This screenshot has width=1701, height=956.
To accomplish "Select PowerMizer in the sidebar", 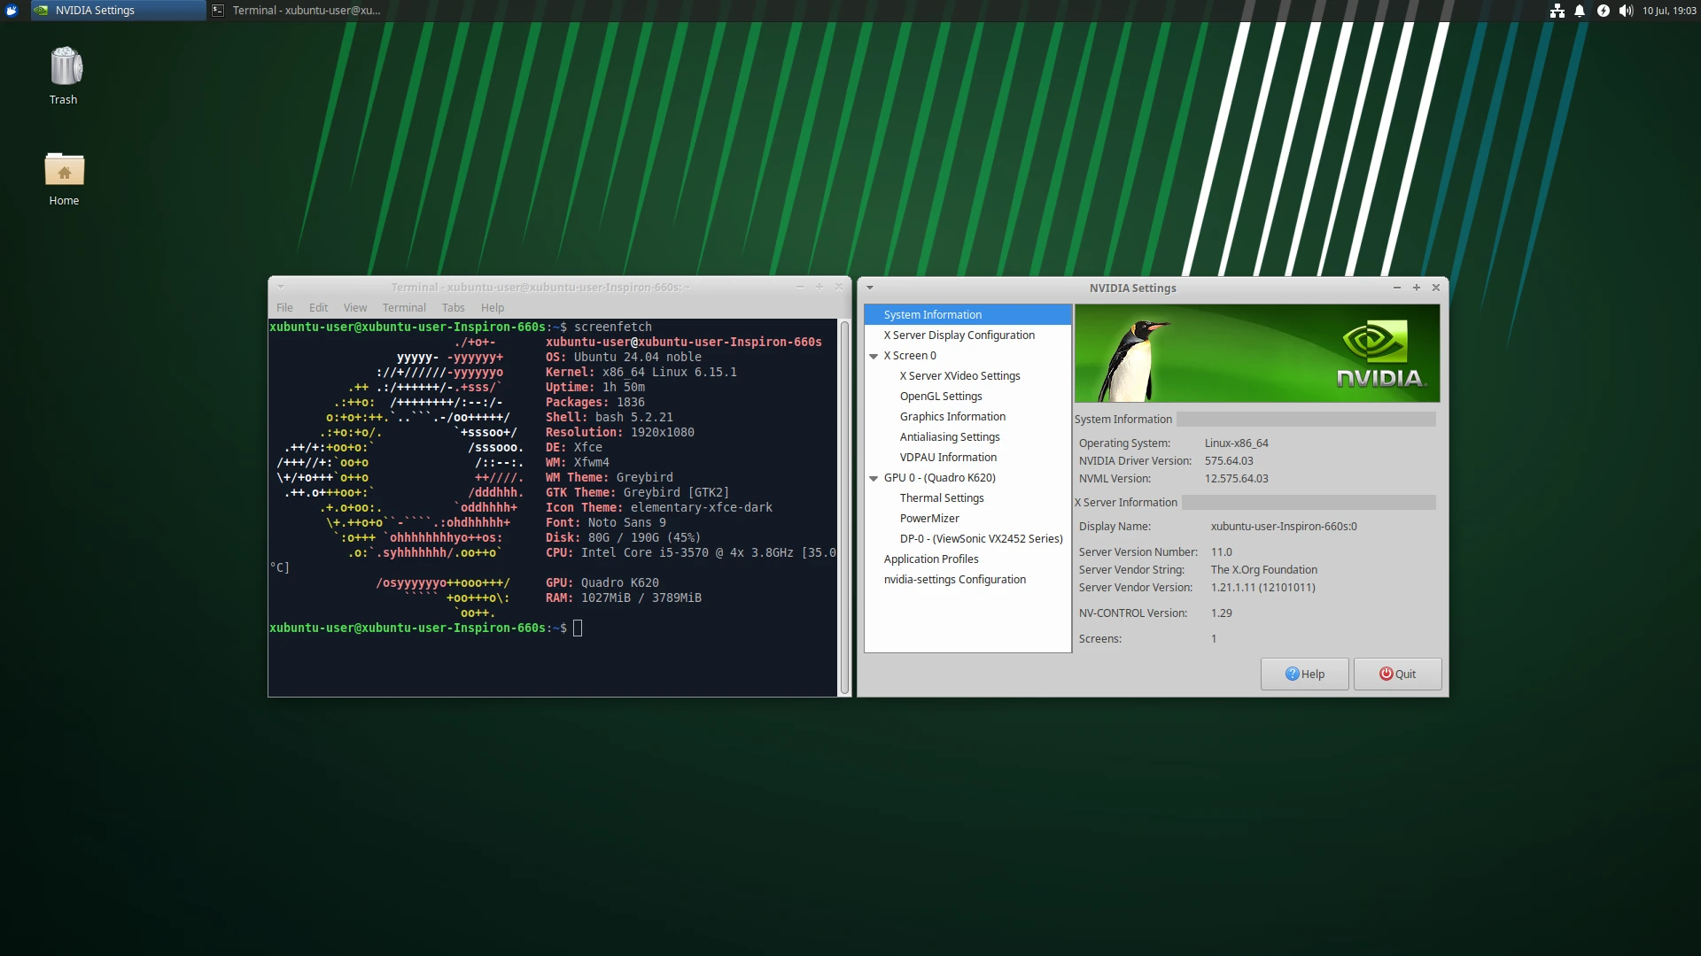I will click(x=928, y=519).
